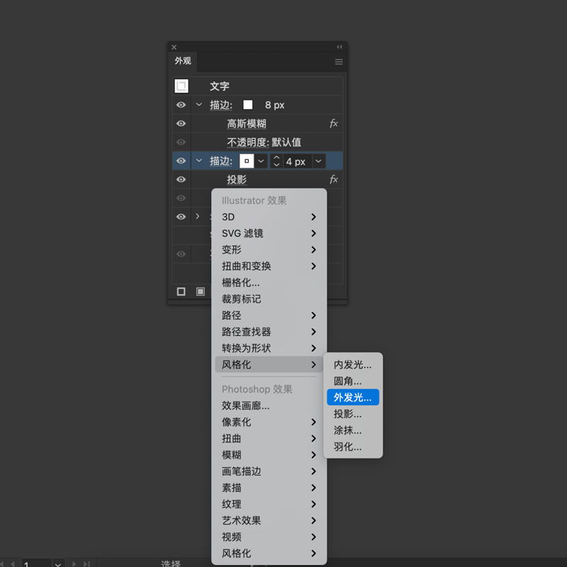Choose 投影... from the 风格化 submenu
567x567 pixels.
[x=353, y=414]
